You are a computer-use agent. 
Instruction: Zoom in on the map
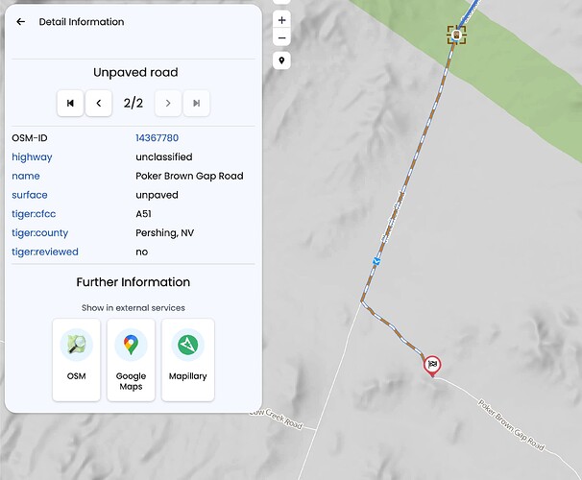[x=281, y=20]
